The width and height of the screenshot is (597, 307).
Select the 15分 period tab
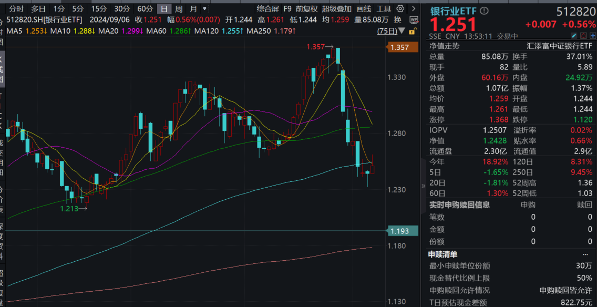click(99, 8)
